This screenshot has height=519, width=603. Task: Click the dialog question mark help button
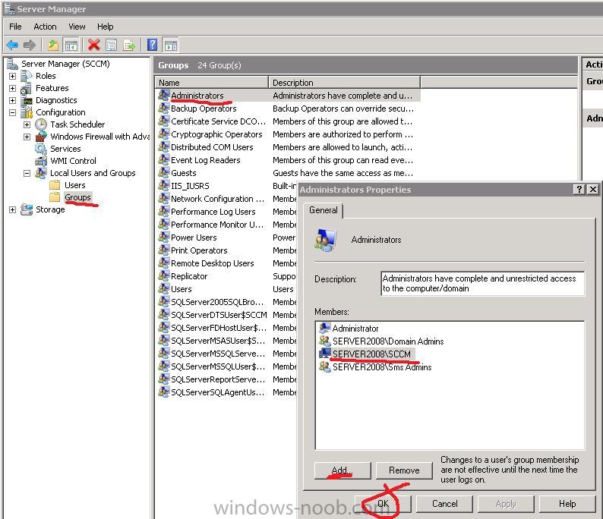coord(579,189)
